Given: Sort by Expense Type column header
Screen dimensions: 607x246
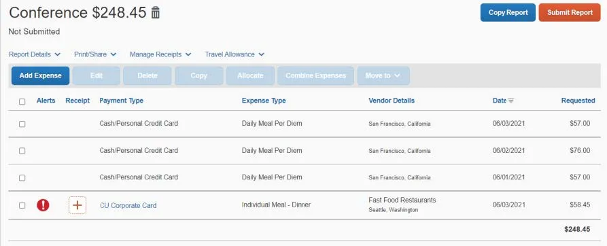Looking at the screenshot, I should tap(264, 101).
